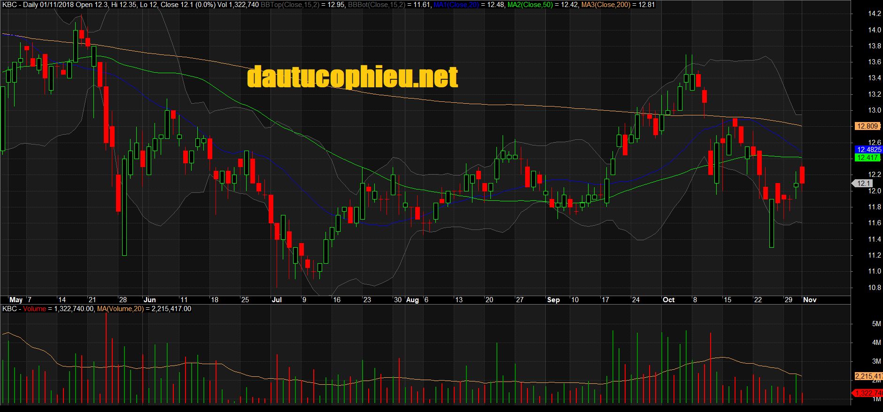Click the 14.0 level on price axis
The image size is (883, 412).
[874, 30]
